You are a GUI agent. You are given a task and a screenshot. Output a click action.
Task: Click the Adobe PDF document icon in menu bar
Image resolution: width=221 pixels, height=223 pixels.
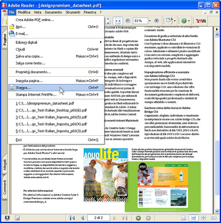5,13
